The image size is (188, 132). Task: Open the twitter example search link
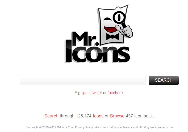click(97, 93)
